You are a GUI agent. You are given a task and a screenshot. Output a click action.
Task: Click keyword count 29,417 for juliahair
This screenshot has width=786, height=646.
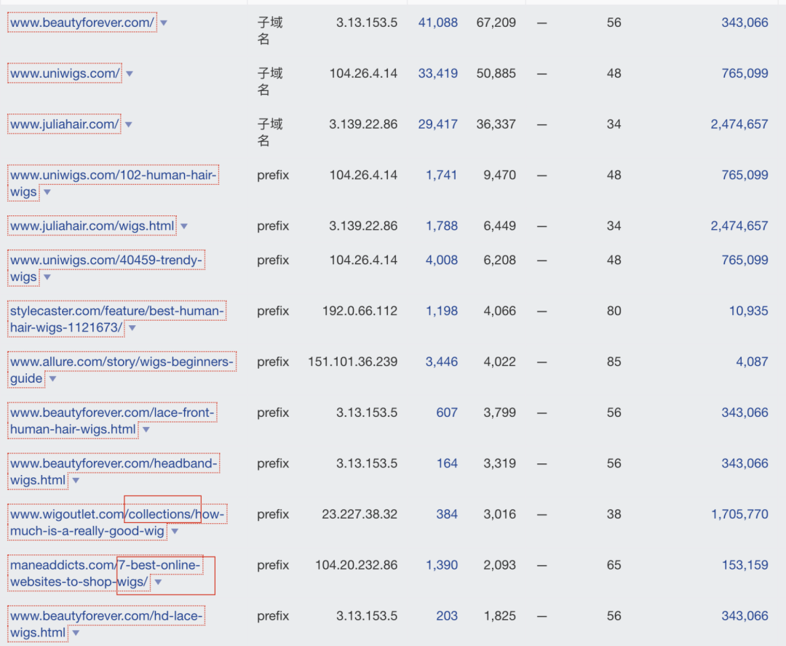437,124
